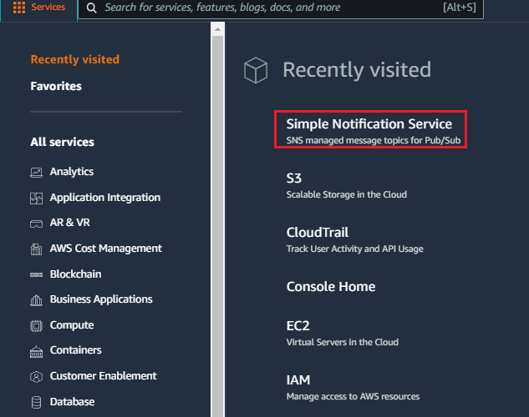
Task: Open Console Home
Action: click(x=331, y=287)
